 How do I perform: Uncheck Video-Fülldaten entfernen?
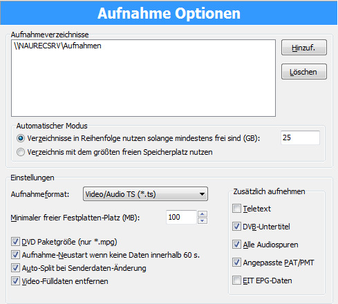(x=15, y=281)
